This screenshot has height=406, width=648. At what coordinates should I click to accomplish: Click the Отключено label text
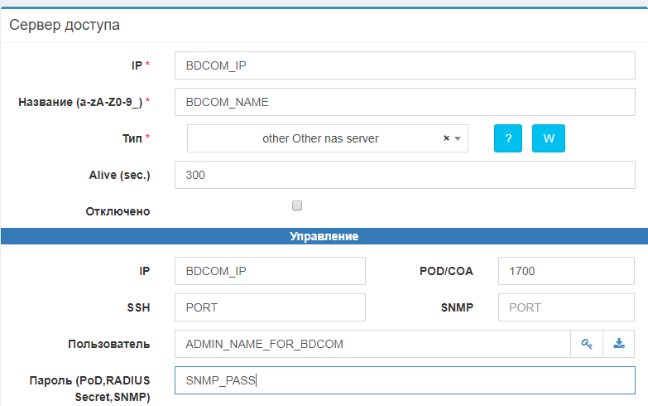click(x=118, y=211)
